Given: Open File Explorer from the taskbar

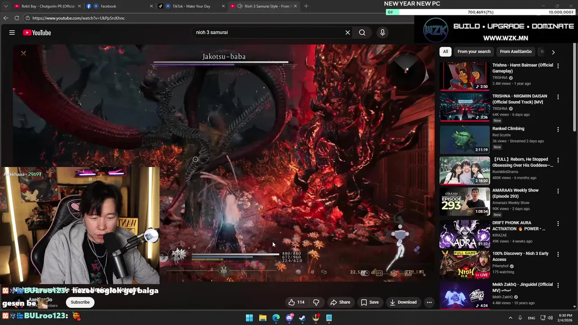Looking at the screenshot, I should (x=262, y=318).
